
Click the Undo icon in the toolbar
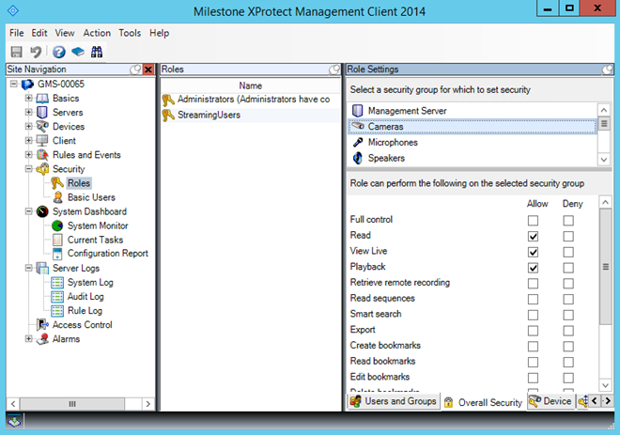point(37,53)
